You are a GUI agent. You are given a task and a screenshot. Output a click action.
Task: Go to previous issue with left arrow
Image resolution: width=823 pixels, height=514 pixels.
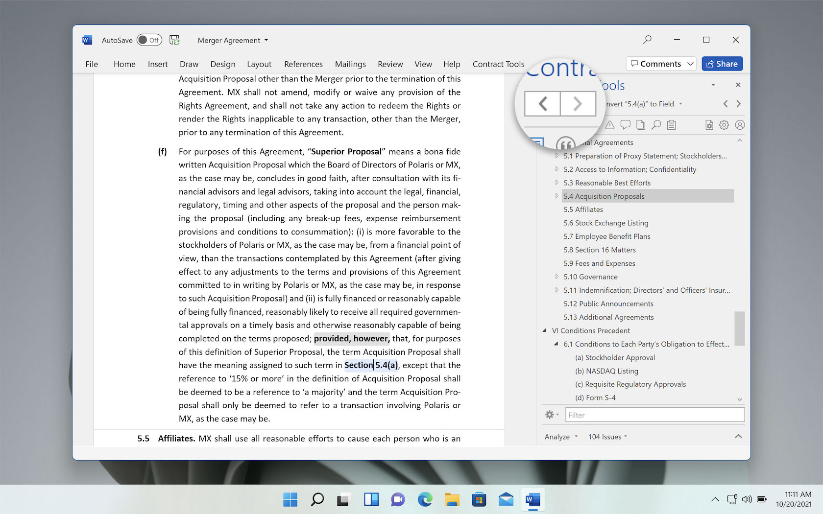tap(726, 104)
